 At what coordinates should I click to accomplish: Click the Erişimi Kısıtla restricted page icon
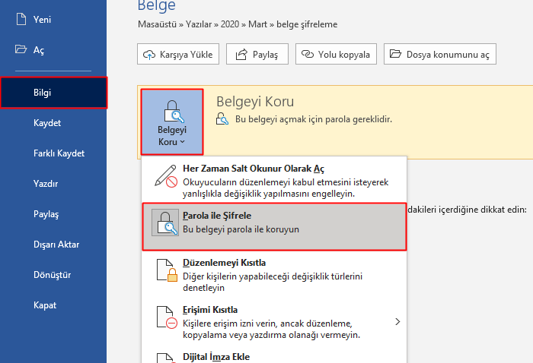[167, 317]
